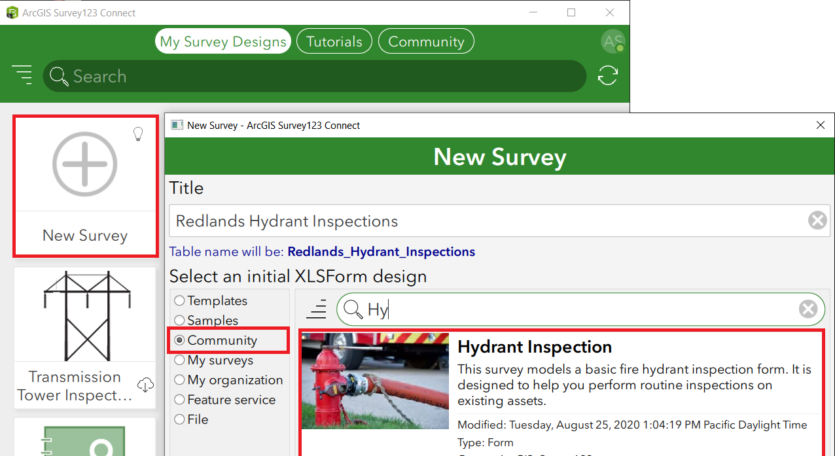835x456 pixels.
Task: Select the Templates radio button
Action: click(179, 301)
